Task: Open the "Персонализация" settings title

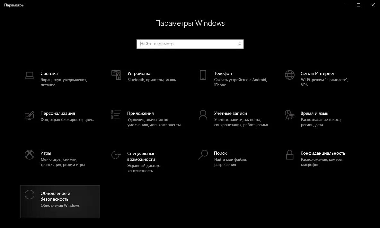Action: click(x=58, y=113)
